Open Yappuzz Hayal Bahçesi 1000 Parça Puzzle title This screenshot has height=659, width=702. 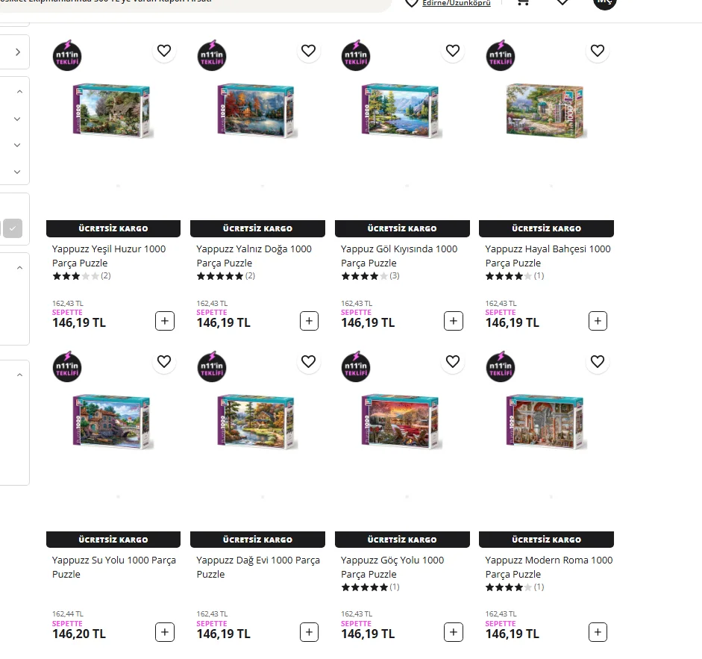point(547,256)
